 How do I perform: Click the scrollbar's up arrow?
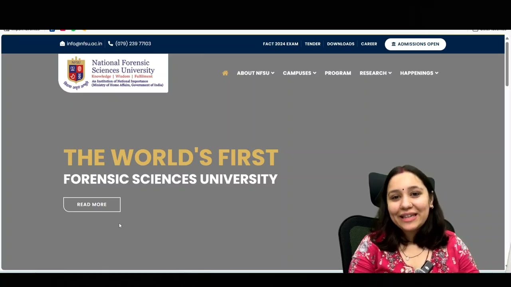coord(507,38)
